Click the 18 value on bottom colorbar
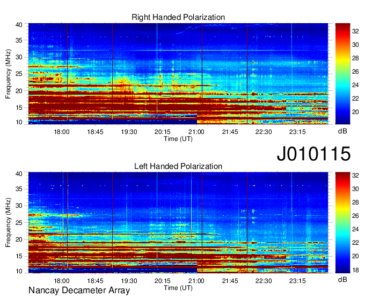 [355, 270]
